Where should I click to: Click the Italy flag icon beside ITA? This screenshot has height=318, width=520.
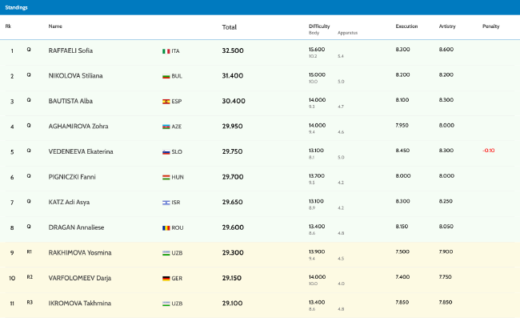click(166, 51)
